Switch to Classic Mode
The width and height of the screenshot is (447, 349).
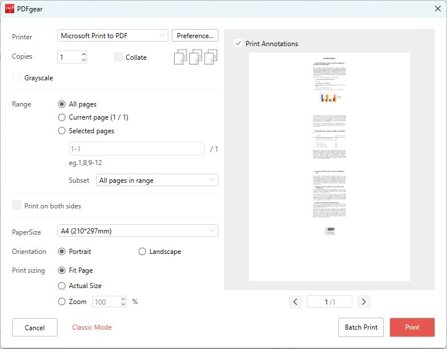(92, 327)
